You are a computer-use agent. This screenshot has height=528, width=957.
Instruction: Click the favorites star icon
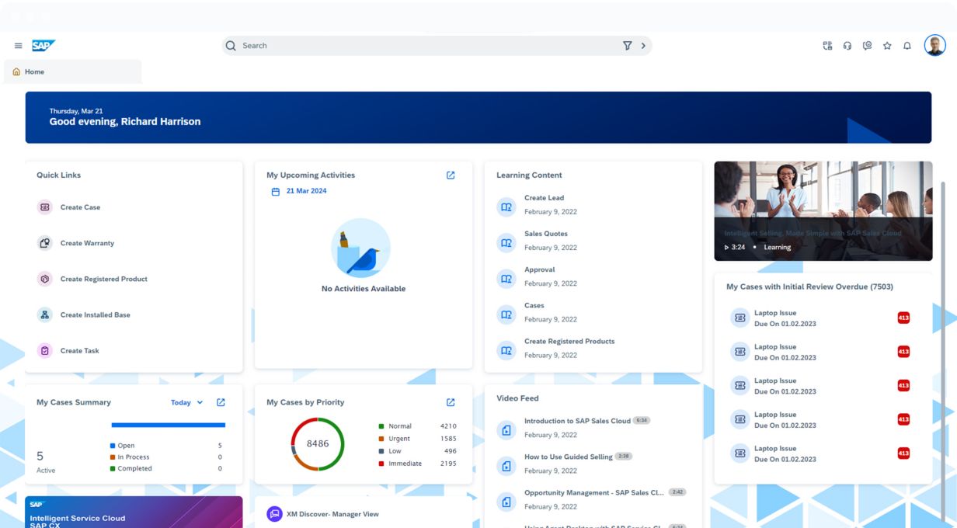point(887,46)
